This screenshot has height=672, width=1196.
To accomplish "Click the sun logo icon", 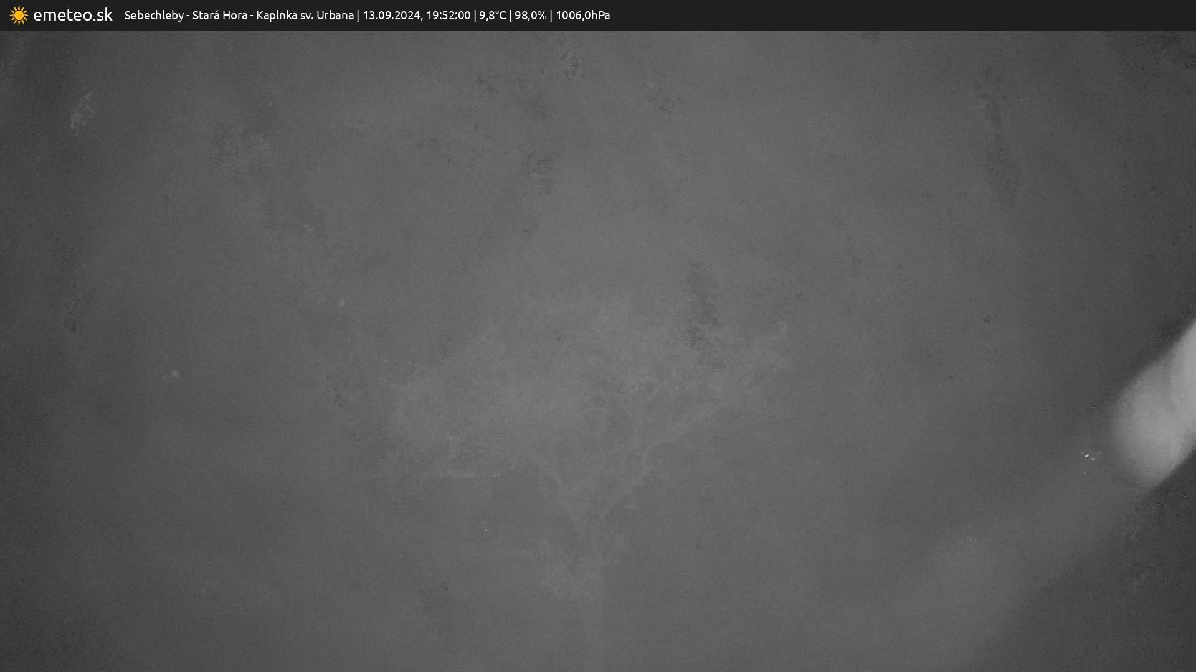I will pos(19,16).
